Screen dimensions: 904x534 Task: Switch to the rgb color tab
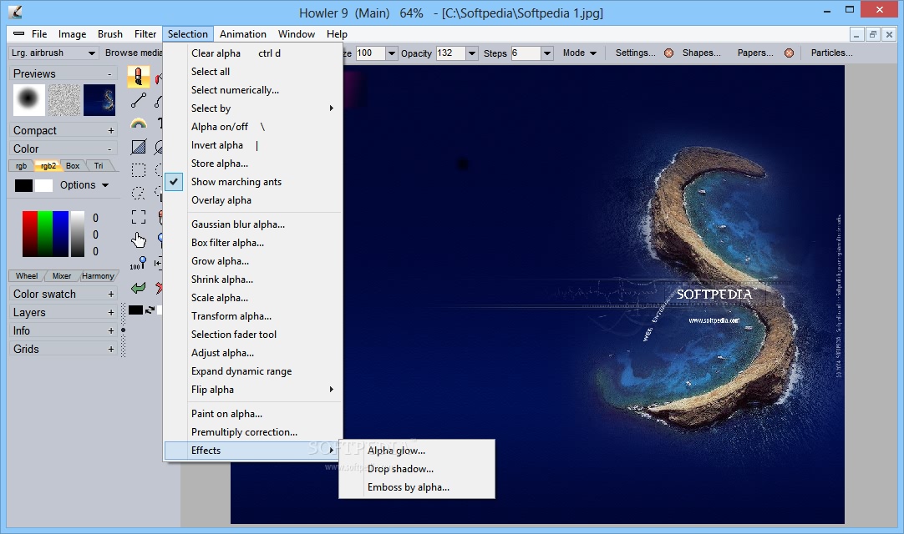click(x=22, y=166)
